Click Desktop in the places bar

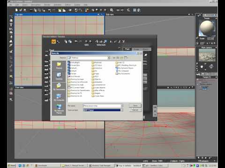click(x=59, y=76)
